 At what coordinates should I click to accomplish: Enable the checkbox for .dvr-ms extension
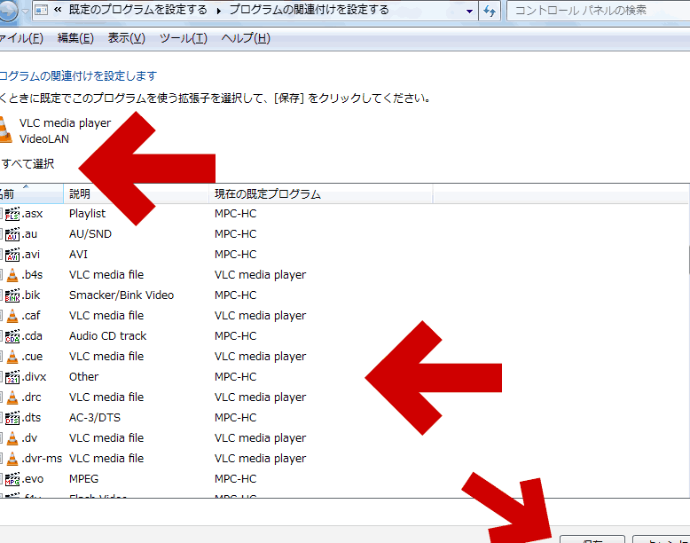click(2, 459)
